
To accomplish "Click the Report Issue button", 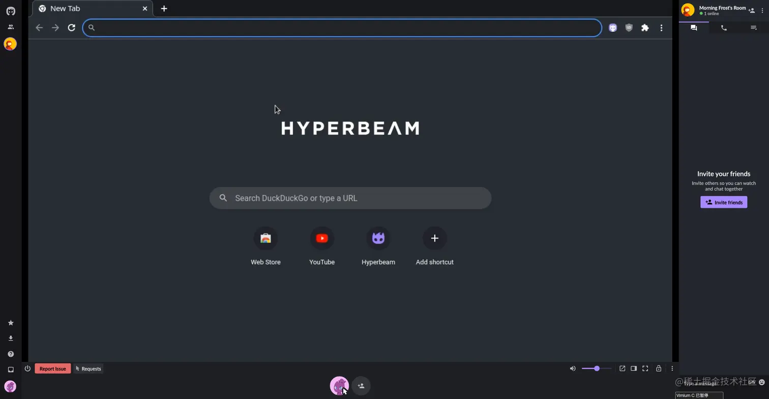I will pos(53,369).
